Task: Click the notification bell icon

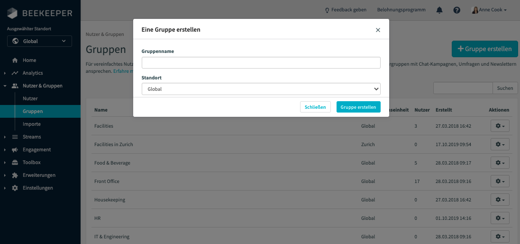Action: [439, 10]
